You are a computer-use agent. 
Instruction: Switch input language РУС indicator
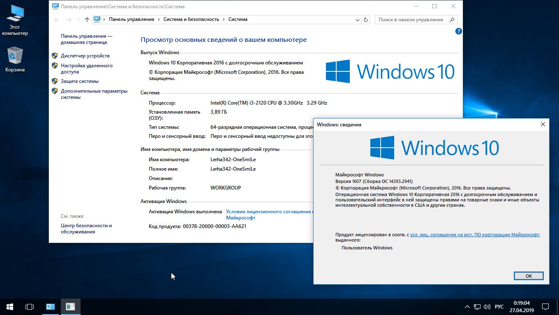click(x=499, y=306)
